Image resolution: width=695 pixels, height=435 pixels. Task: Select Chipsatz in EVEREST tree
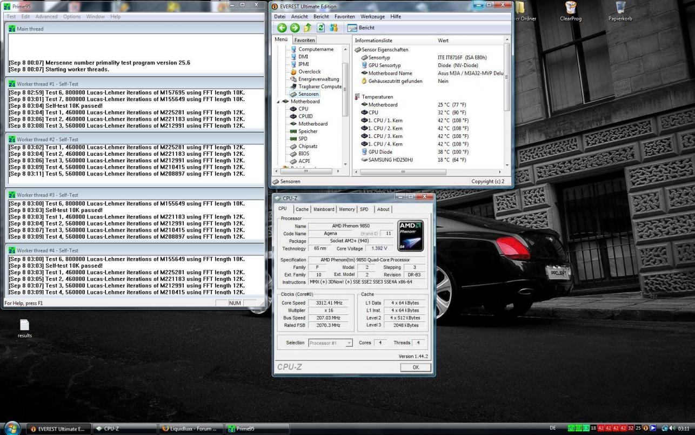coord(304,146)
